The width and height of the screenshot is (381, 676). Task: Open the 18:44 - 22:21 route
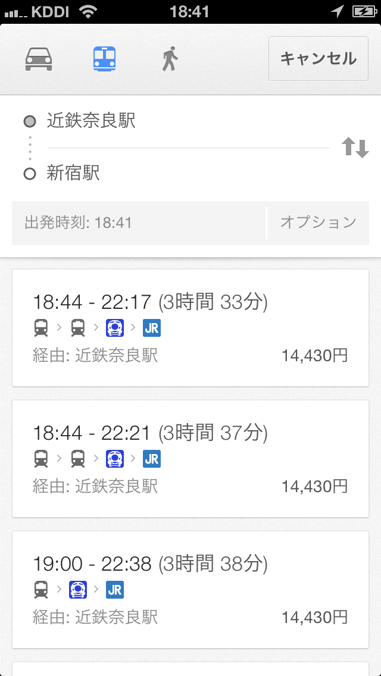point(190,459)
